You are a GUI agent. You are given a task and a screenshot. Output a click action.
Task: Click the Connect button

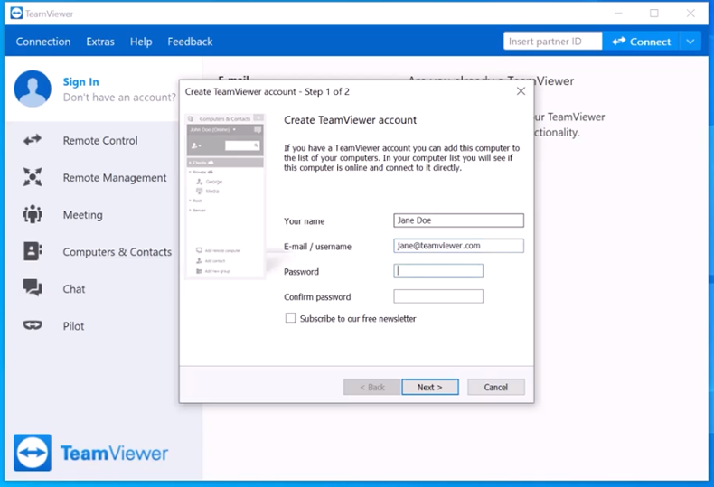[x=641, y=42]
